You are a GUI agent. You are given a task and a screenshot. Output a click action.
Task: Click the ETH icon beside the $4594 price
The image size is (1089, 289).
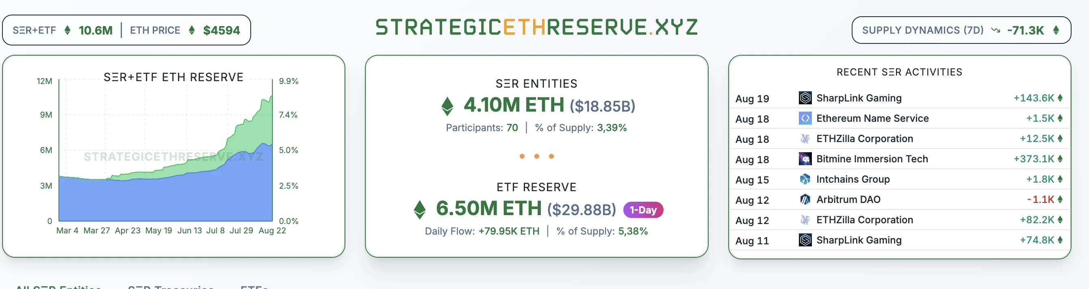click(x=193, y=30)
